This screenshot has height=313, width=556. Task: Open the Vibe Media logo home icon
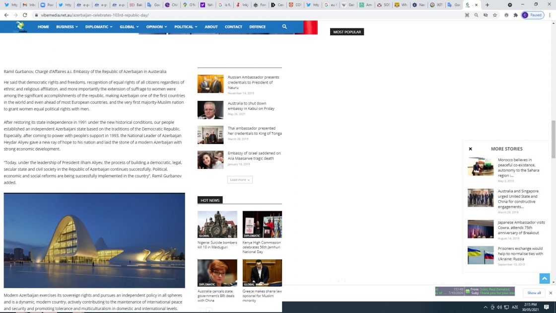click(20, 27)
